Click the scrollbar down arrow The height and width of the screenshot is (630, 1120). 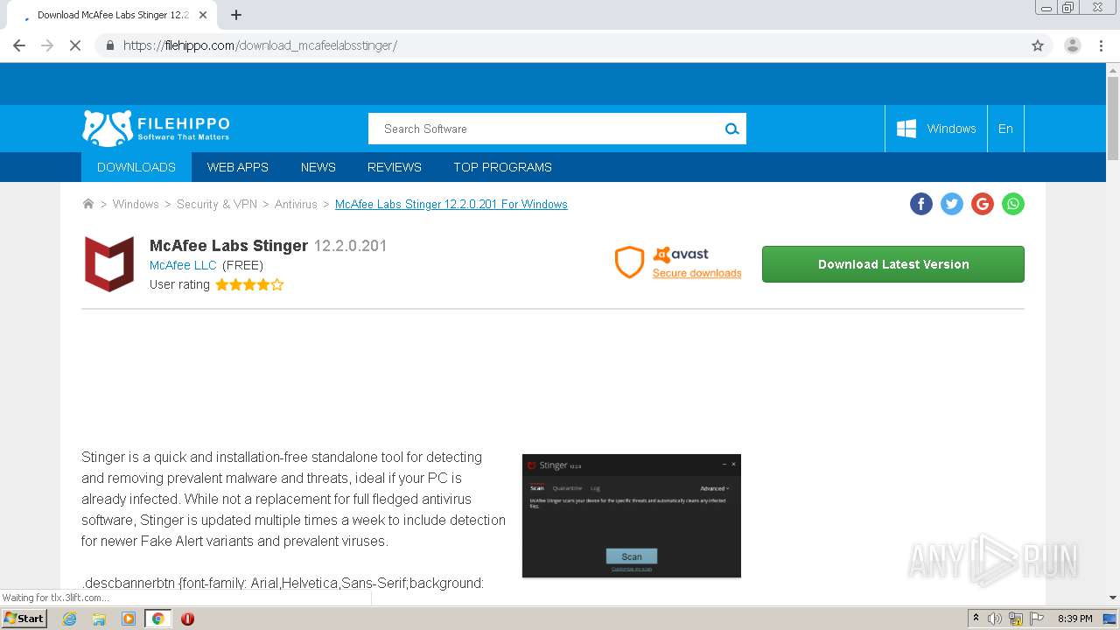pos(1113,598)
